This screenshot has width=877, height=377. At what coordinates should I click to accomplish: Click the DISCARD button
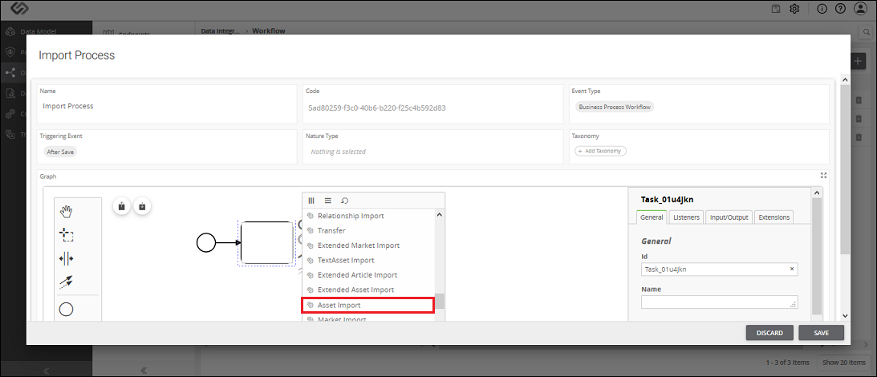click(769, 333)
